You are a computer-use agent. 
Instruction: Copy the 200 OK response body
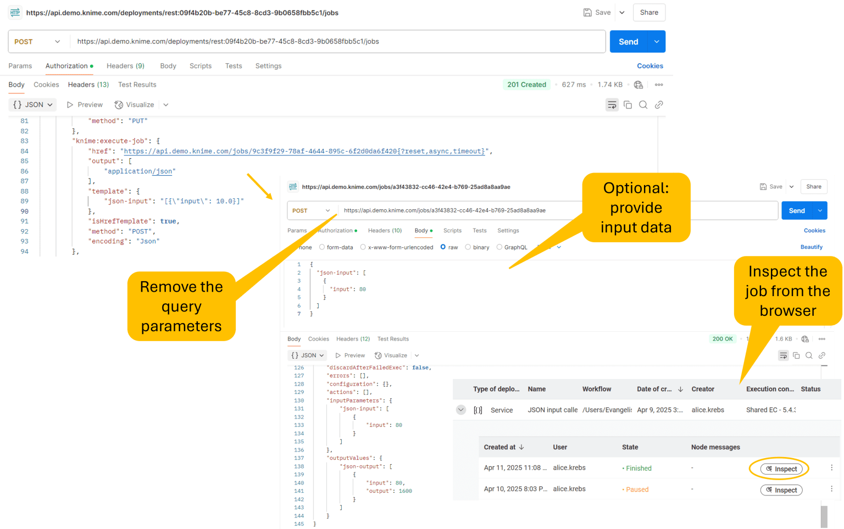(796, 355)
